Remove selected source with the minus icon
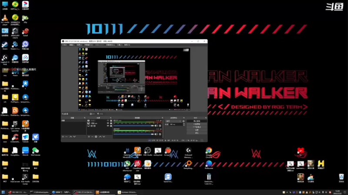The width and height of the screenshot is (348, 195). pyautogui.click(x=92, y=137)
